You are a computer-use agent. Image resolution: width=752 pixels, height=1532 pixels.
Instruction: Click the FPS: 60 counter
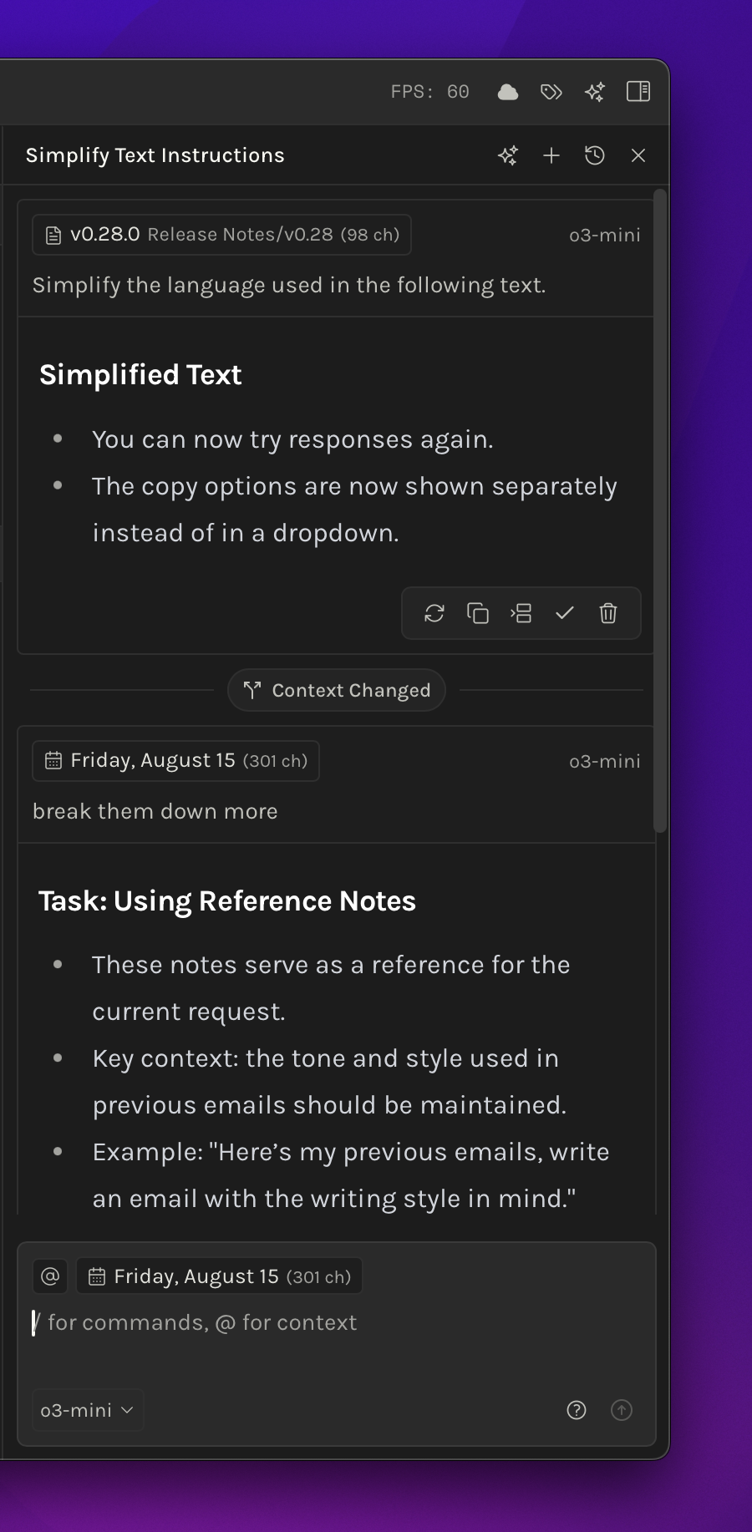[430, 92]
